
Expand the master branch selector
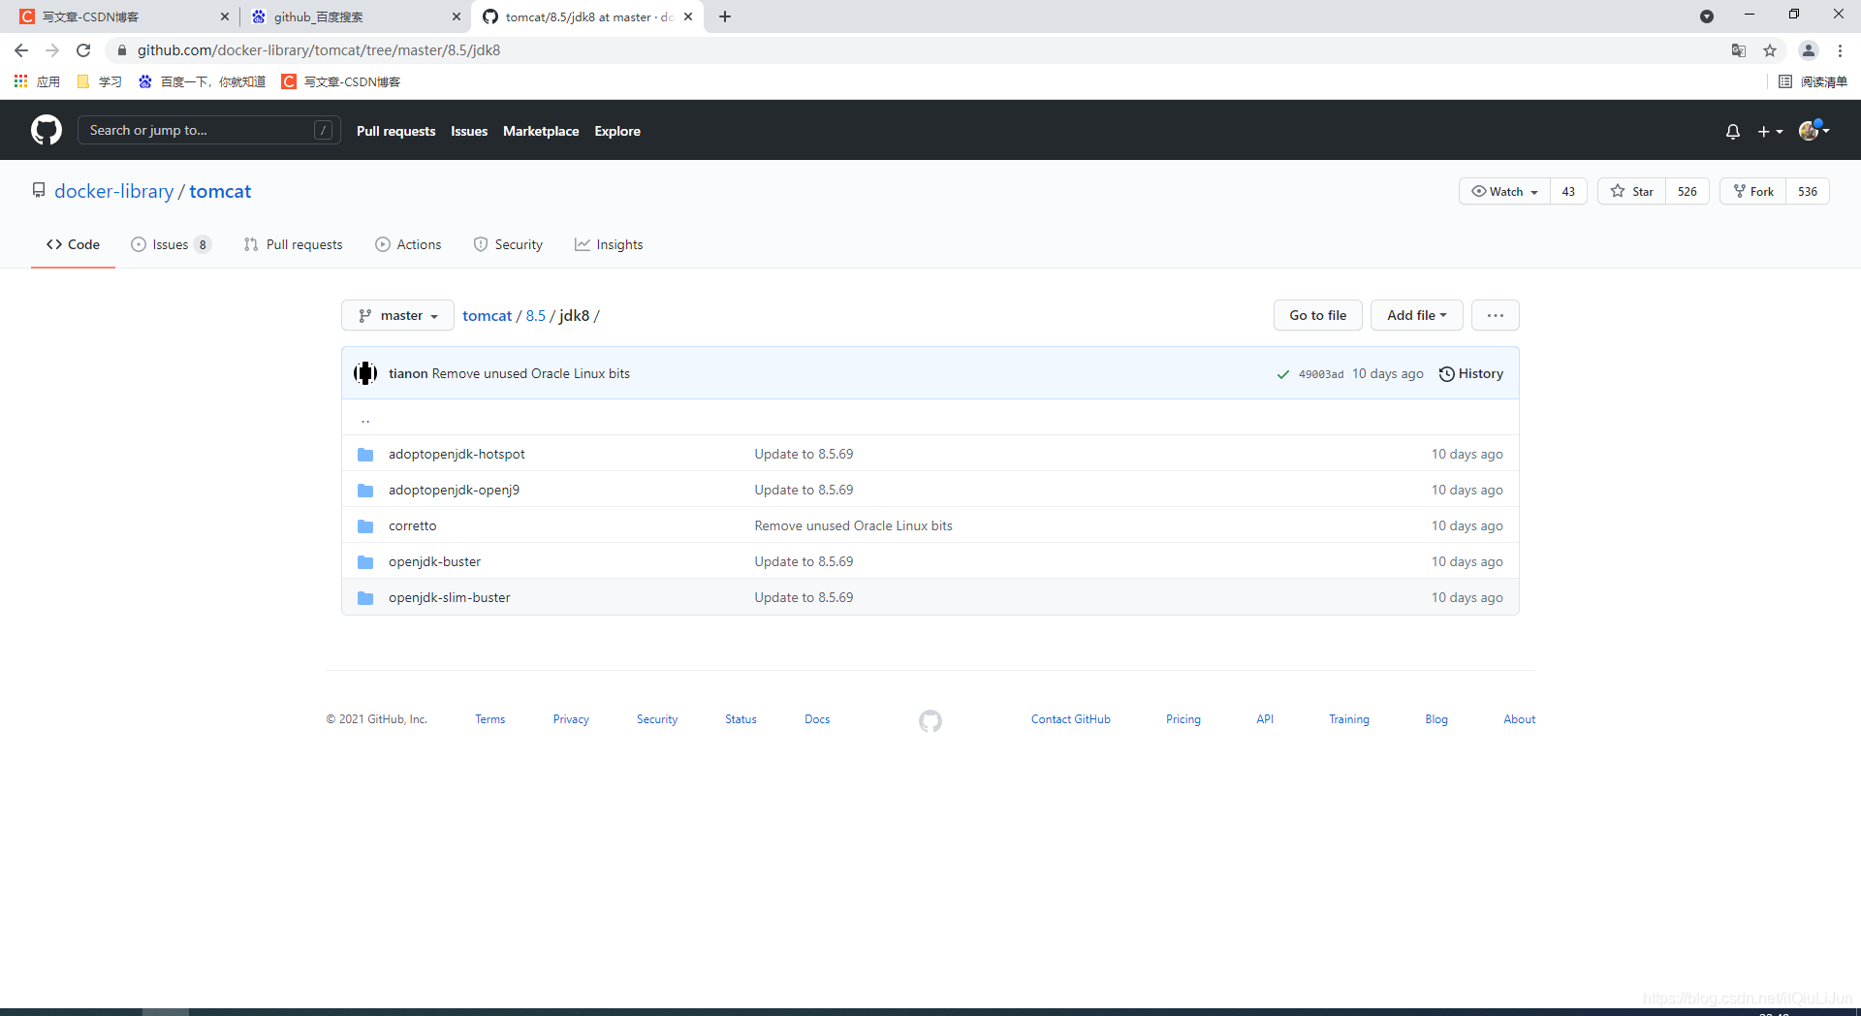tap(397, 315)
